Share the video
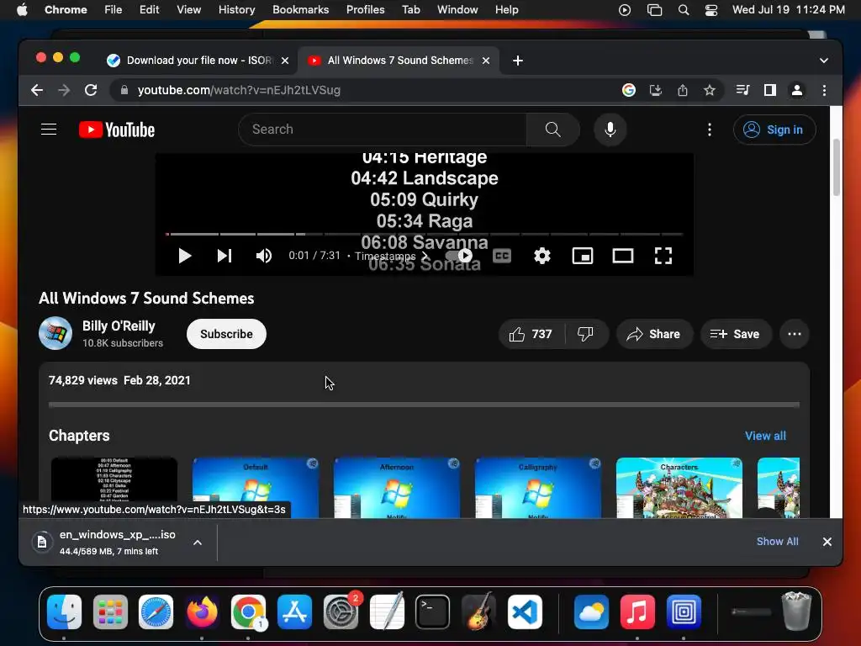This screenshot has width=861, height=646. 654,334
